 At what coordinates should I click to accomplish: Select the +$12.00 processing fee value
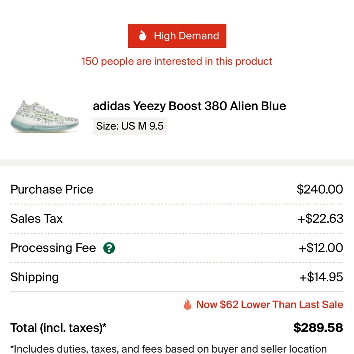point(320,248)
